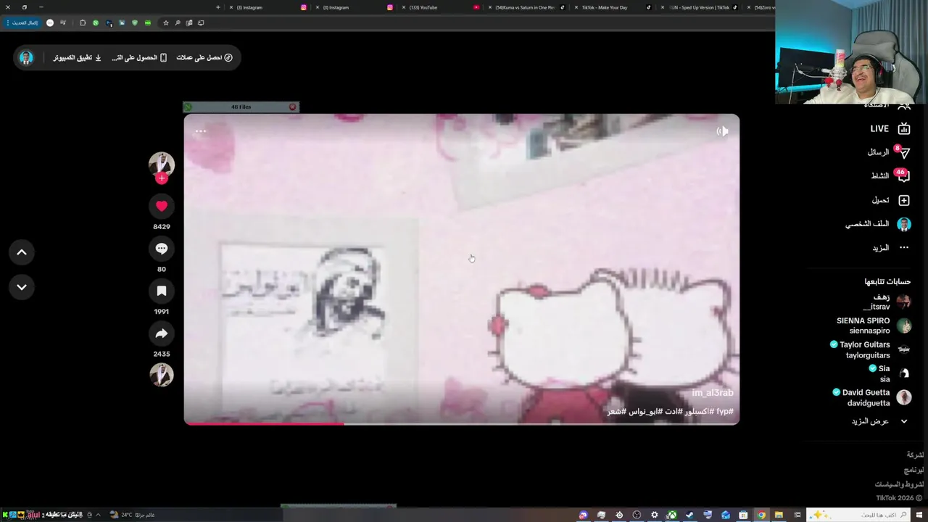This screenshot has width=928, height=522.
Task: Open the Windows Start button
Action: pos(919,515)
